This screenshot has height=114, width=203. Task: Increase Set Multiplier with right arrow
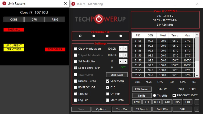(125, 61)
